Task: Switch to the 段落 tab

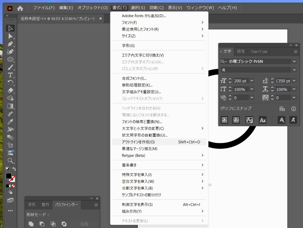Action: point(241,51)
